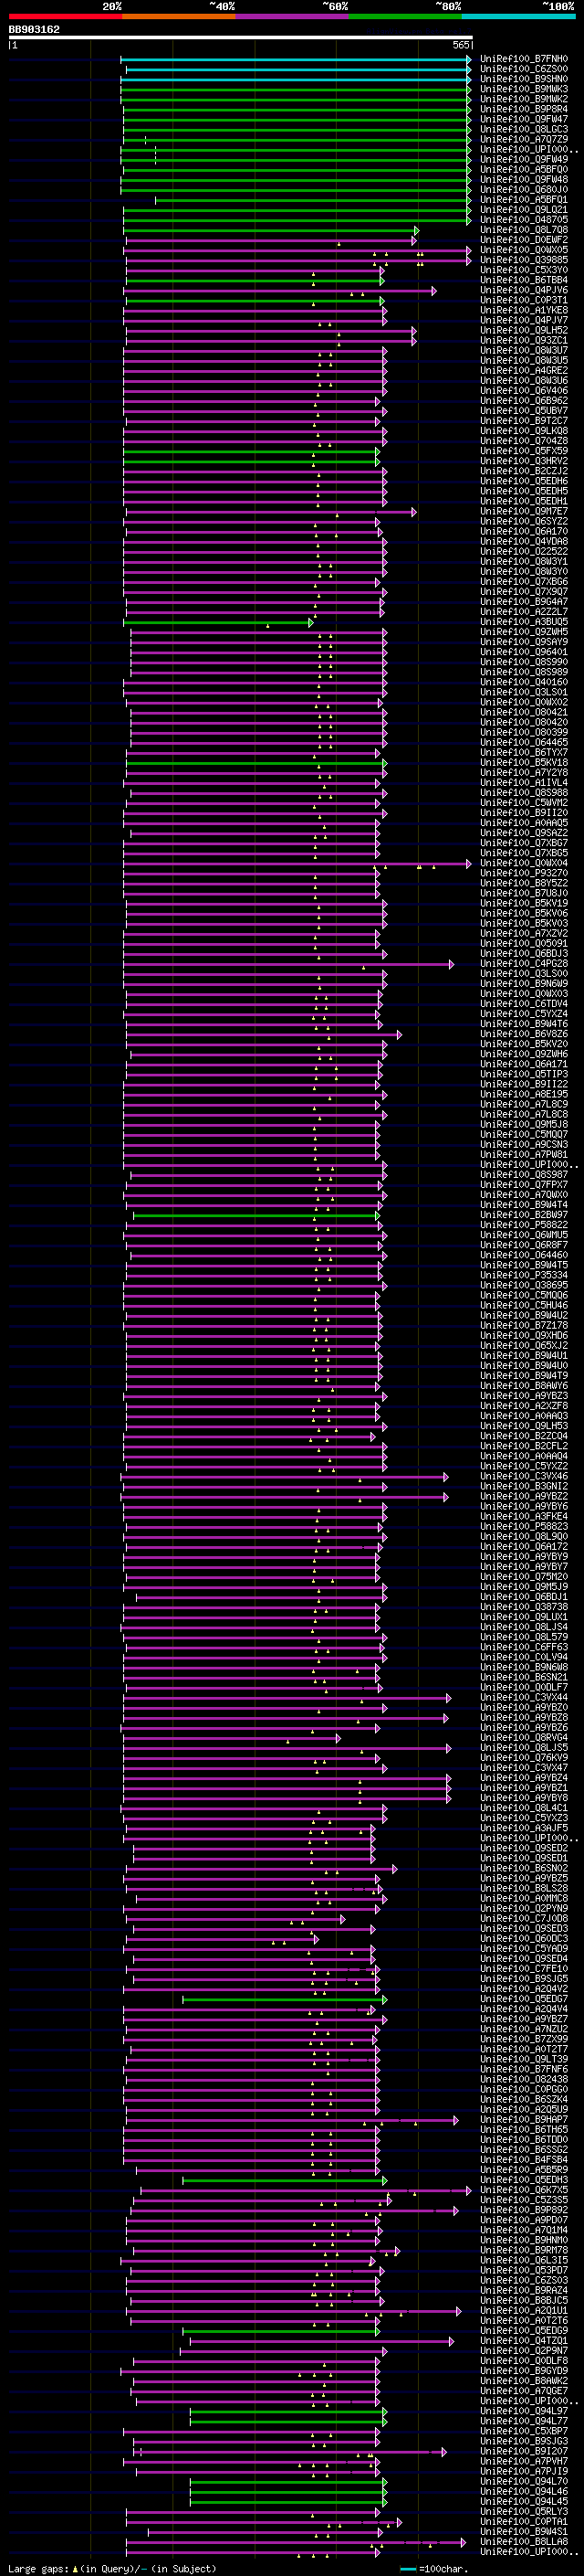Select the UniRef100_Q9FW47 label
Viewport: 584px width, 2576px height.
(524, 119)
